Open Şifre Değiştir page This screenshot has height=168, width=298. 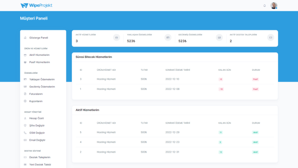[x=37, y=125]
